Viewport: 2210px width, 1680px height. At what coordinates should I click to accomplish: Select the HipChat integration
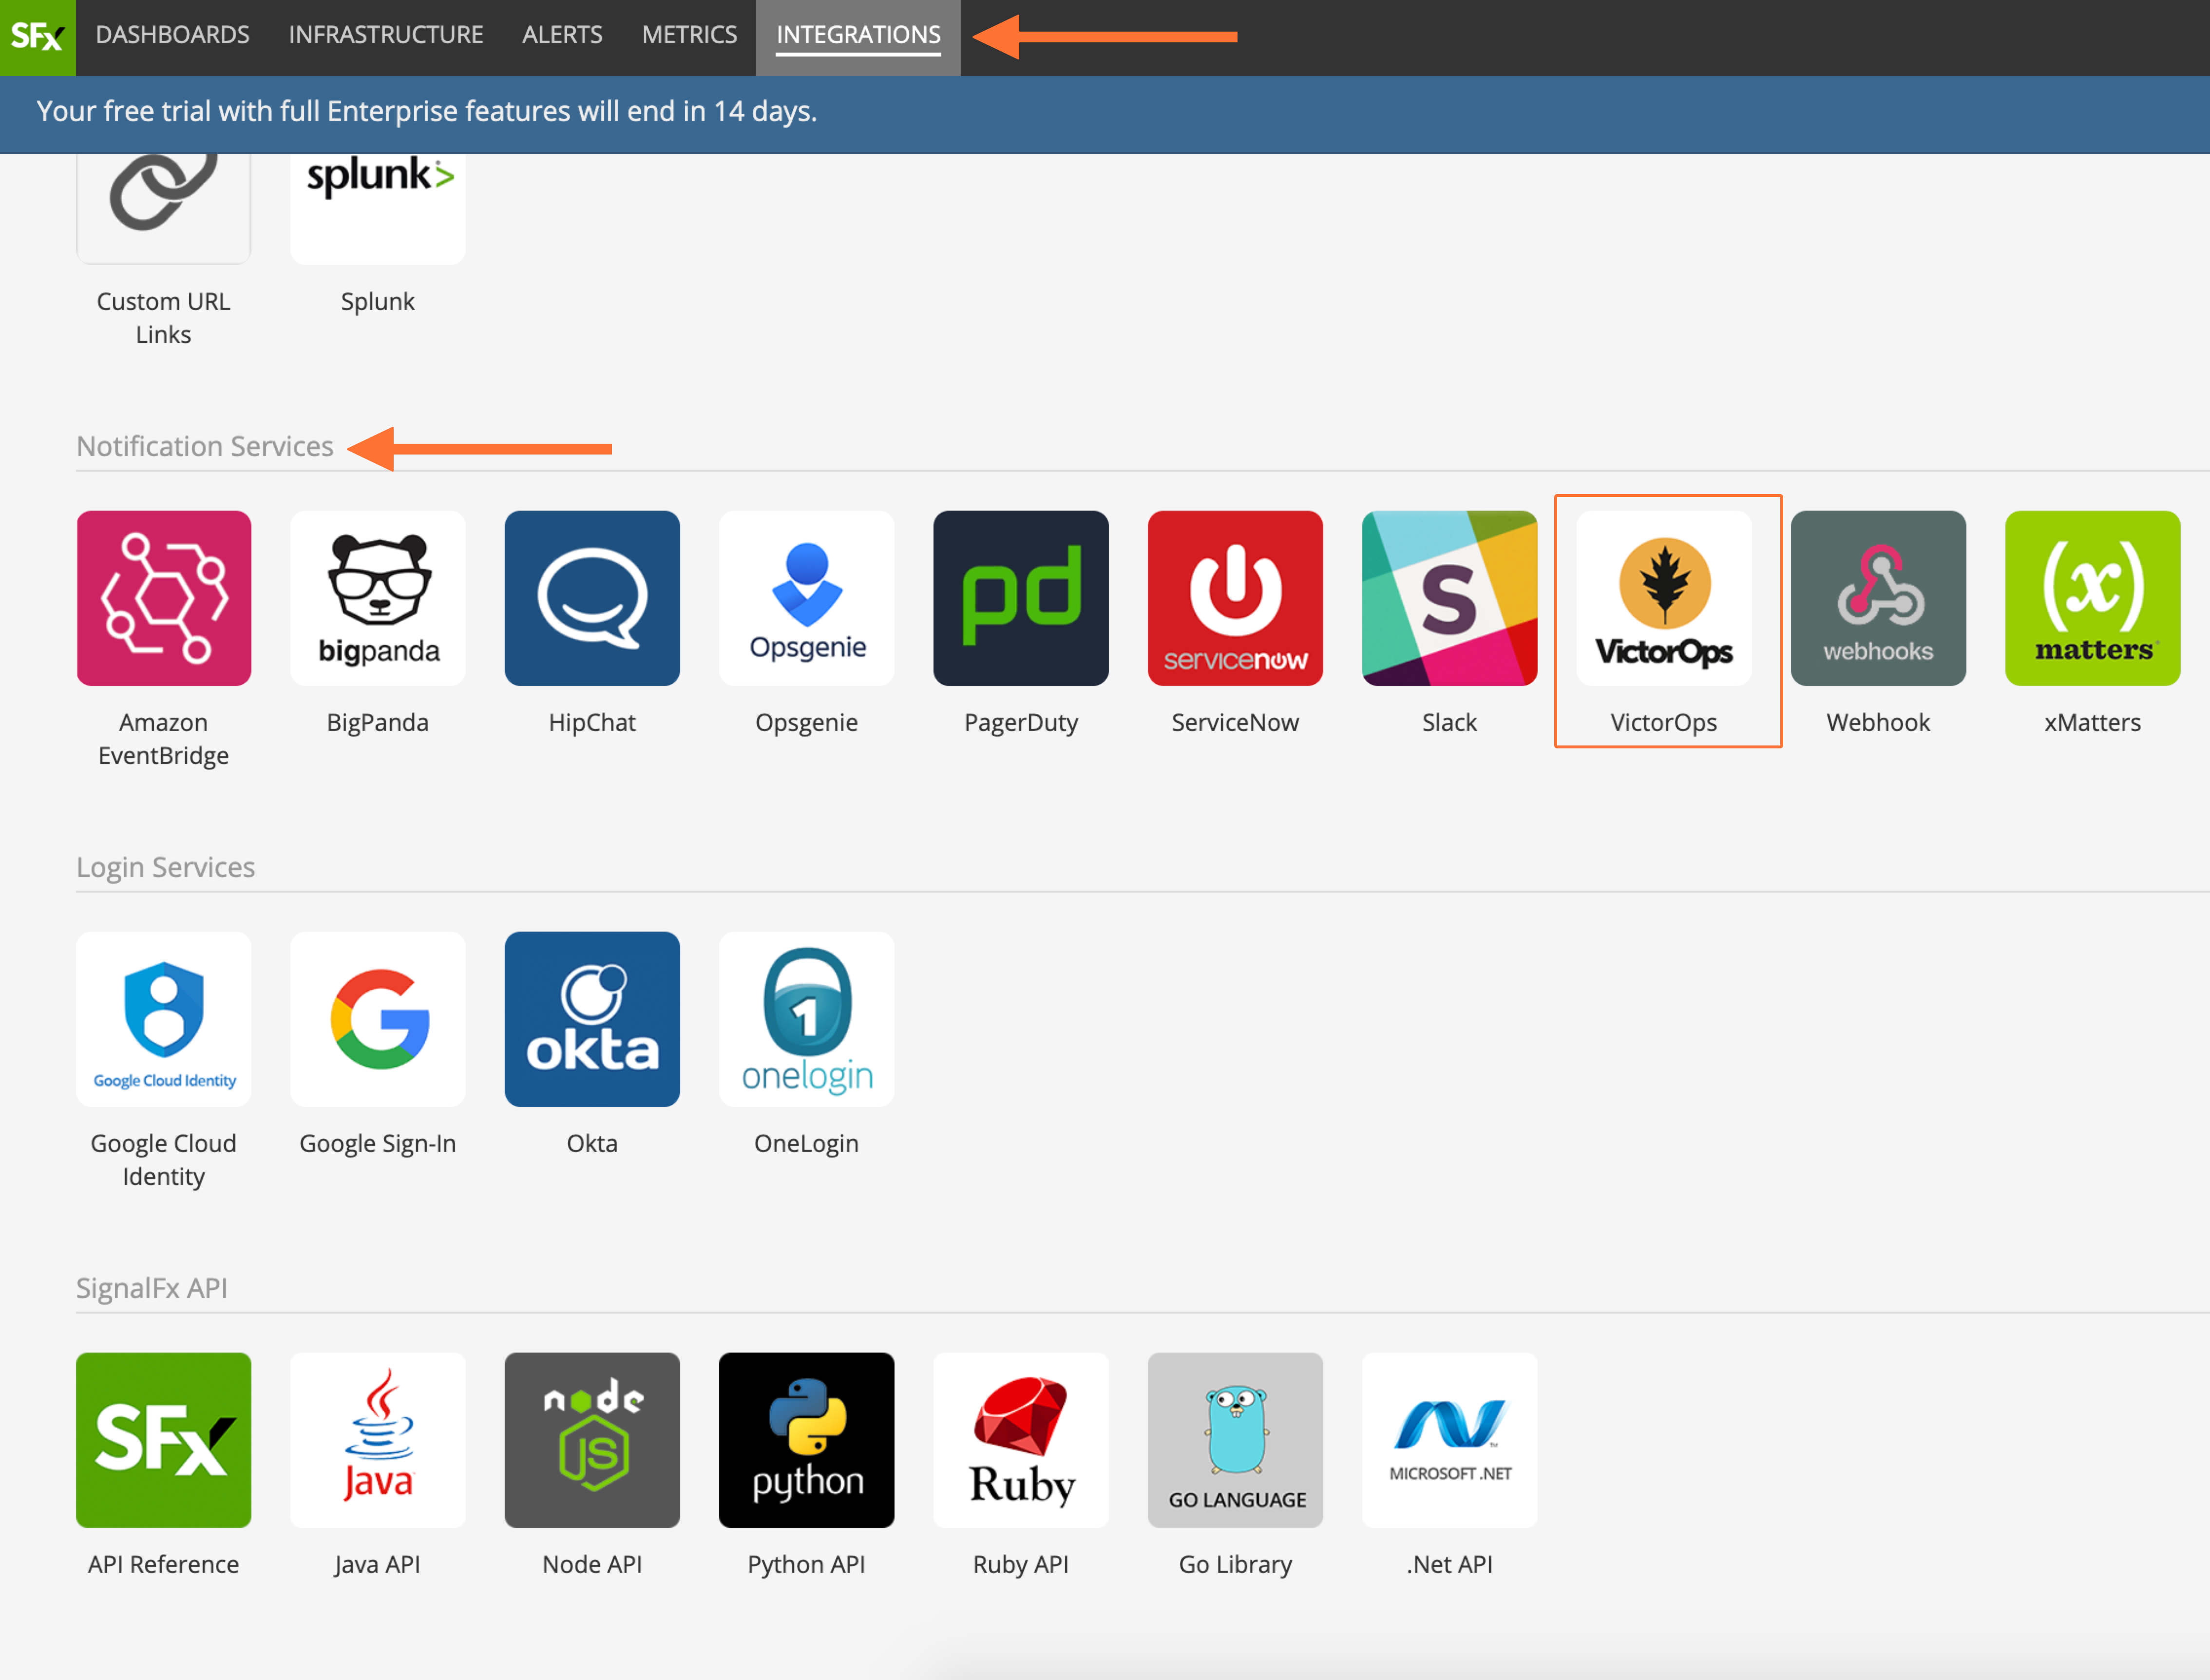[x=592, y=598]
